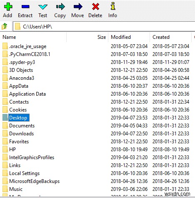
Task: Click Music modified date 2019-03-06 22:06
Action: point(129,189)
